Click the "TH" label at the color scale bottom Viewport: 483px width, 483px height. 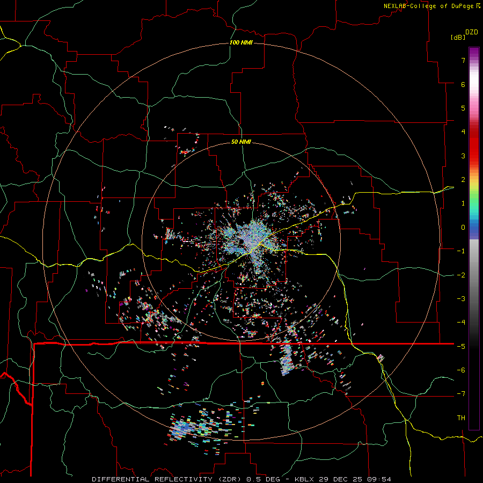pyautogui.click(x=461, y=418)
